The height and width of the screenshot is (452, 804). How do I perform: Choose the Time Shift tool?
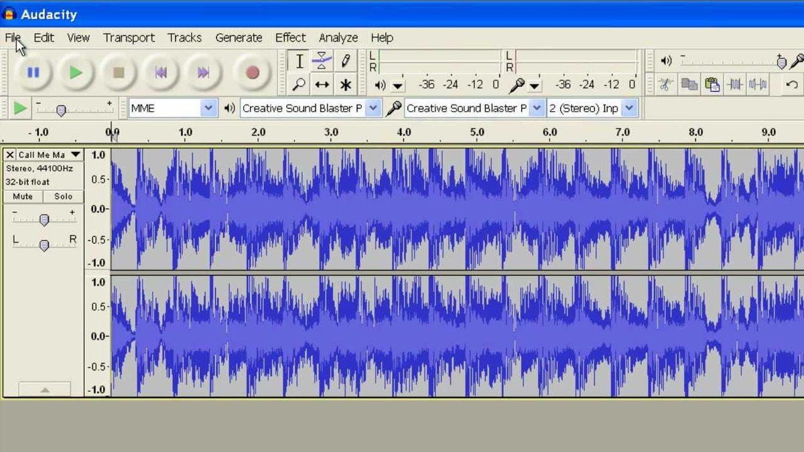point(322,84)
